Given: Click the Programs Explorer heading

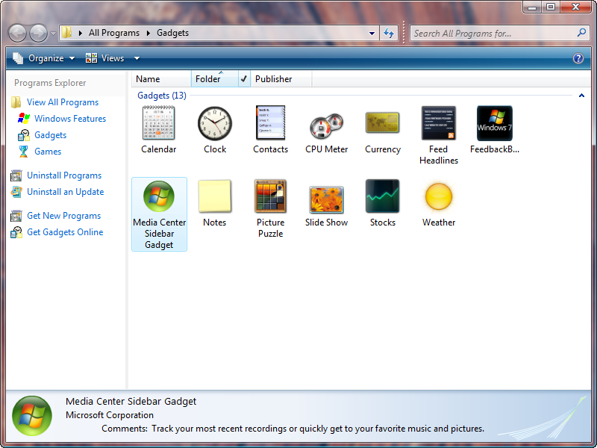Looking at the screenshot, I should point(50,83).
